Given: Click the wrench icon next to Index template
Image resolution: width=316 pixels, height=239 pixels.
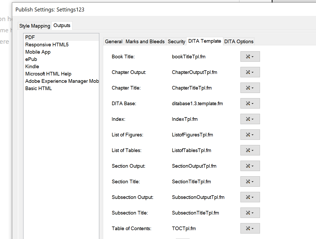Looking at the screenshot, I should (x=248, y=119).
